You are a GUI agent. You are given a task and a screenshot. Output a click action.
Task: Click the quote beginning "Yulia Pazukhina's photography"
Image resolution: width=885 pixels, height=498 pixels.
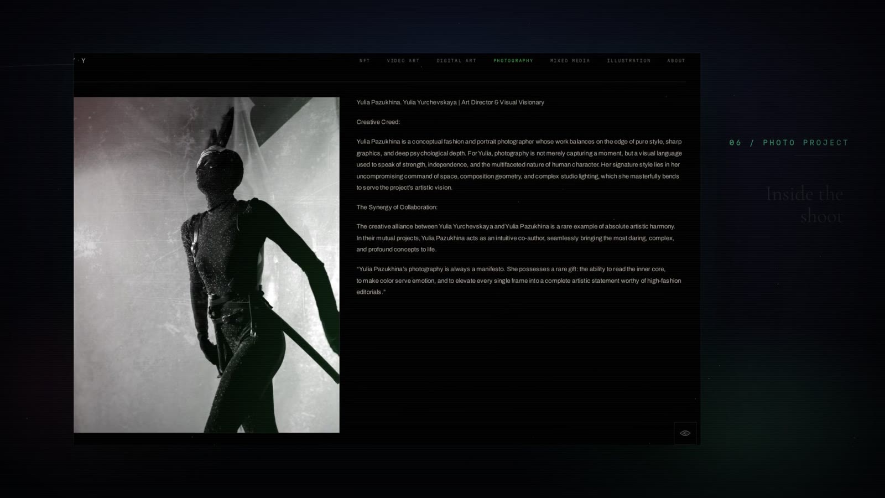click(x=519, y=281)
